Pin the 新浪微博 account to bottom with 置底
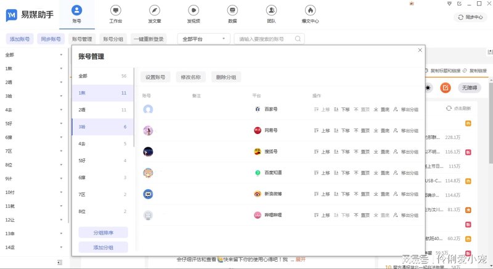 [381, 194]
